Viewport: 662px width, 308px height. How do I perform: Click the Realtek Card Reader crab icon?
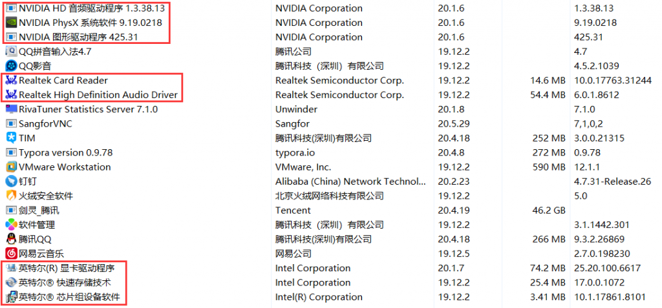point(11,81)
